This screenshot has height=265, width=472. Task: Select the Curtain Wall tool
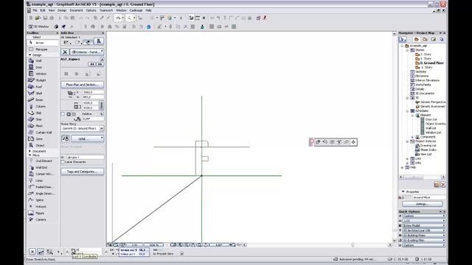[x=43, y=132]
